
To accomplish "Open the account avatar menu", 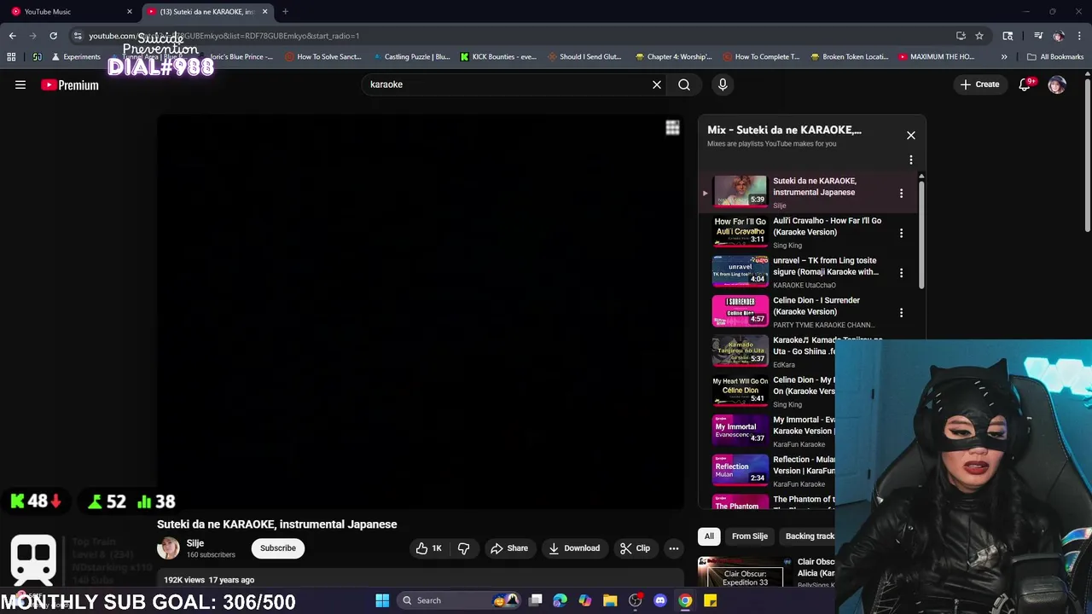I will [1057, 84].
